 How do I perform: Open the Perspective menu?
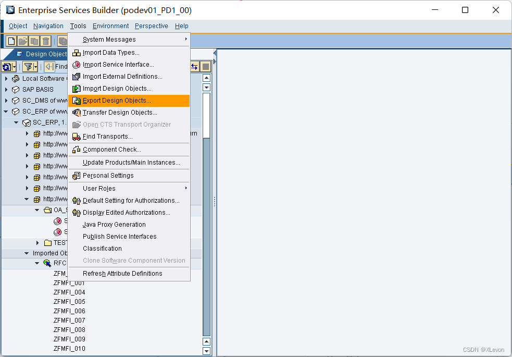(x=152, y=26)
